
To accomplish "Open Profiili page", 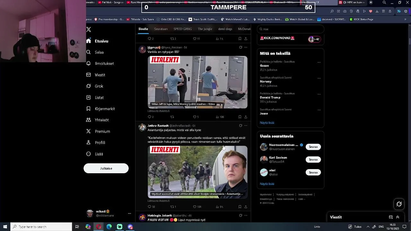I will point(96,143).
